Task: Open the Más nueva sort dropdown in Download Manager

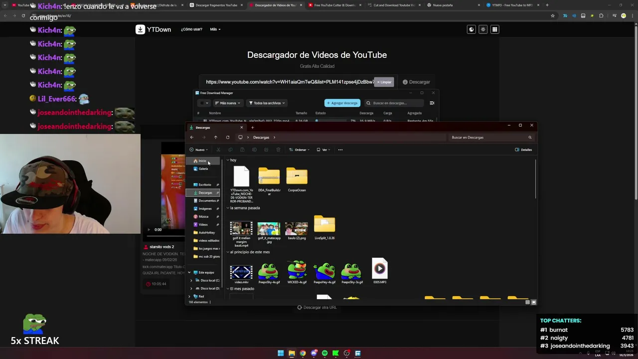Action: (228, 103)
